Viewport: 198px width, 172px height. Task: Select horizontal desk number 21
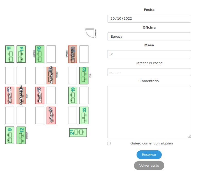(78, 132)
